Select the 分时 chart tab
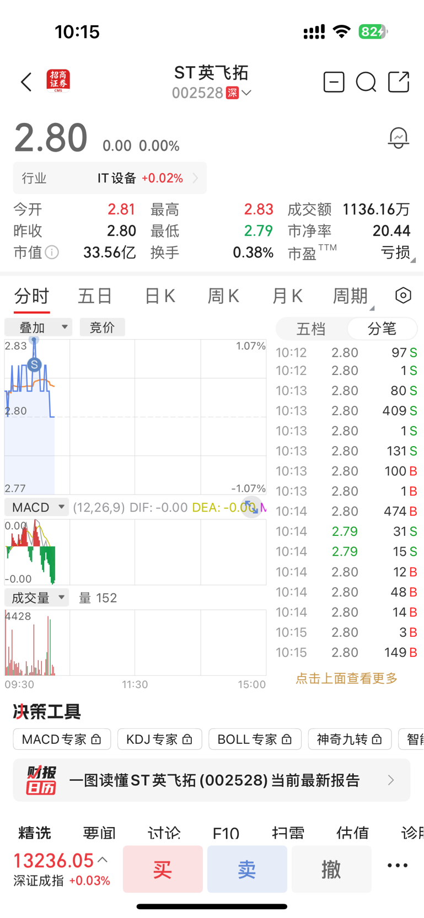Screen dimensions: 424x918 (32, 296)
